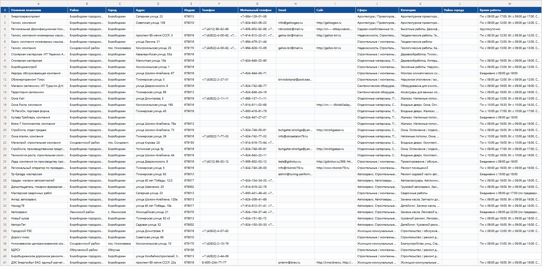This screenshot has height=271, width=542.
Task: Select the 'Дороги плюс' company cell
Action: 38,237
